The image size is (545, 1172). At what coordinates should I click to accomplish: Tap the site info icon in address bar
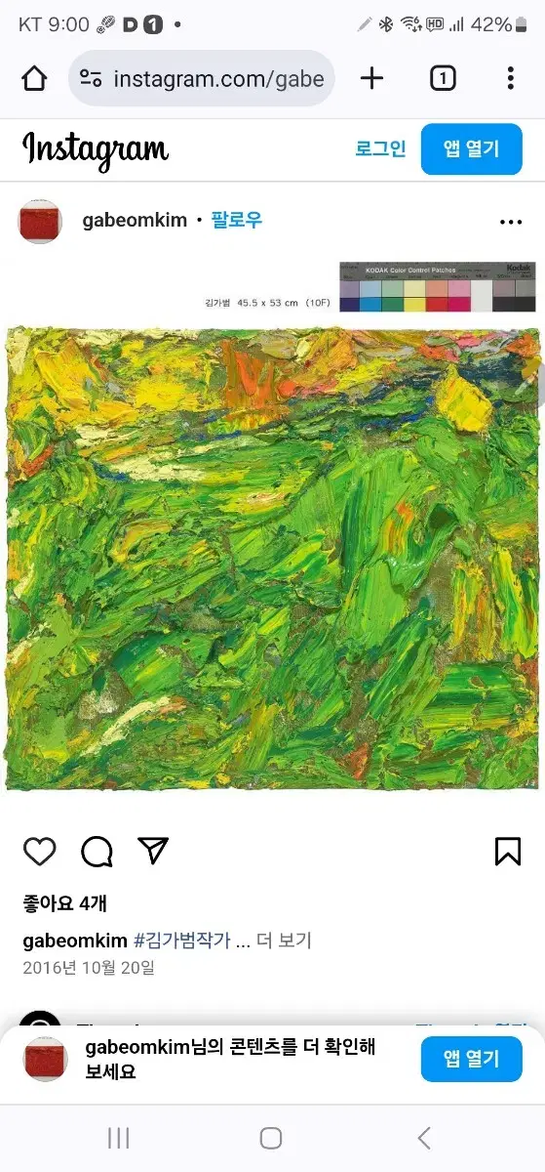tap(91, 78)
